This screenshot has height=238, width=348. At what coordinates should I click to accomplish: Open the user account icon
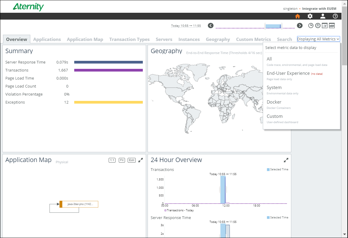click(x=323, y=16)
